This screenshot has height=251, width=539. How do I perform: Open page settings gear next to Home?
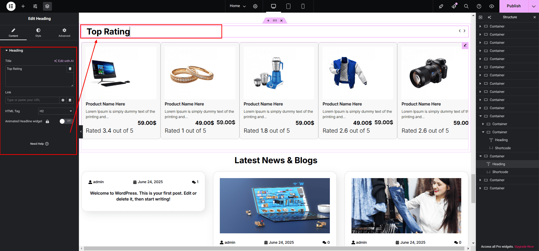255,6
